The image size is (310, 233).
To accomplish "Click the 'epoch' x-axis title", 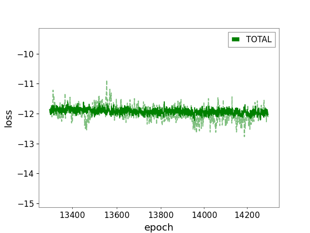I will click(159, 228).
